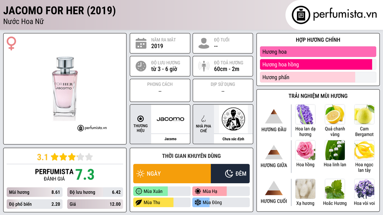The height and width of the screenshot is (215, 383).
Task: Click the perfumista.vn bottle logo icon
Action: pyautogui.click(x=301, y=15)
